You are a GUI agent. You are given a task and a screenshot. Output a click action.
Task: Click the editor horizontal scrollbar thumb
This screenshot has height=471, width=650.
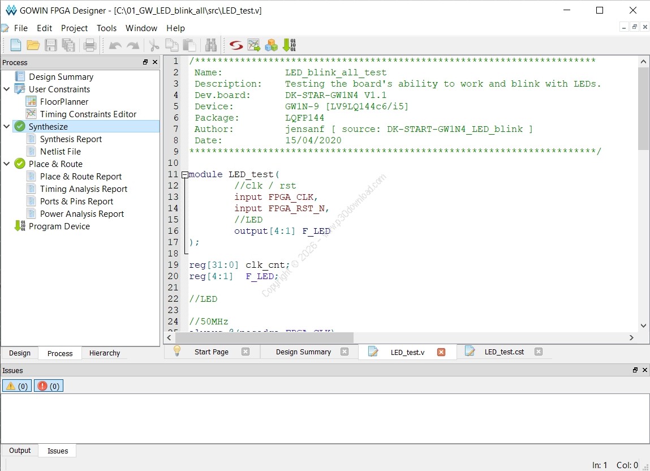(x=265, y=338)
